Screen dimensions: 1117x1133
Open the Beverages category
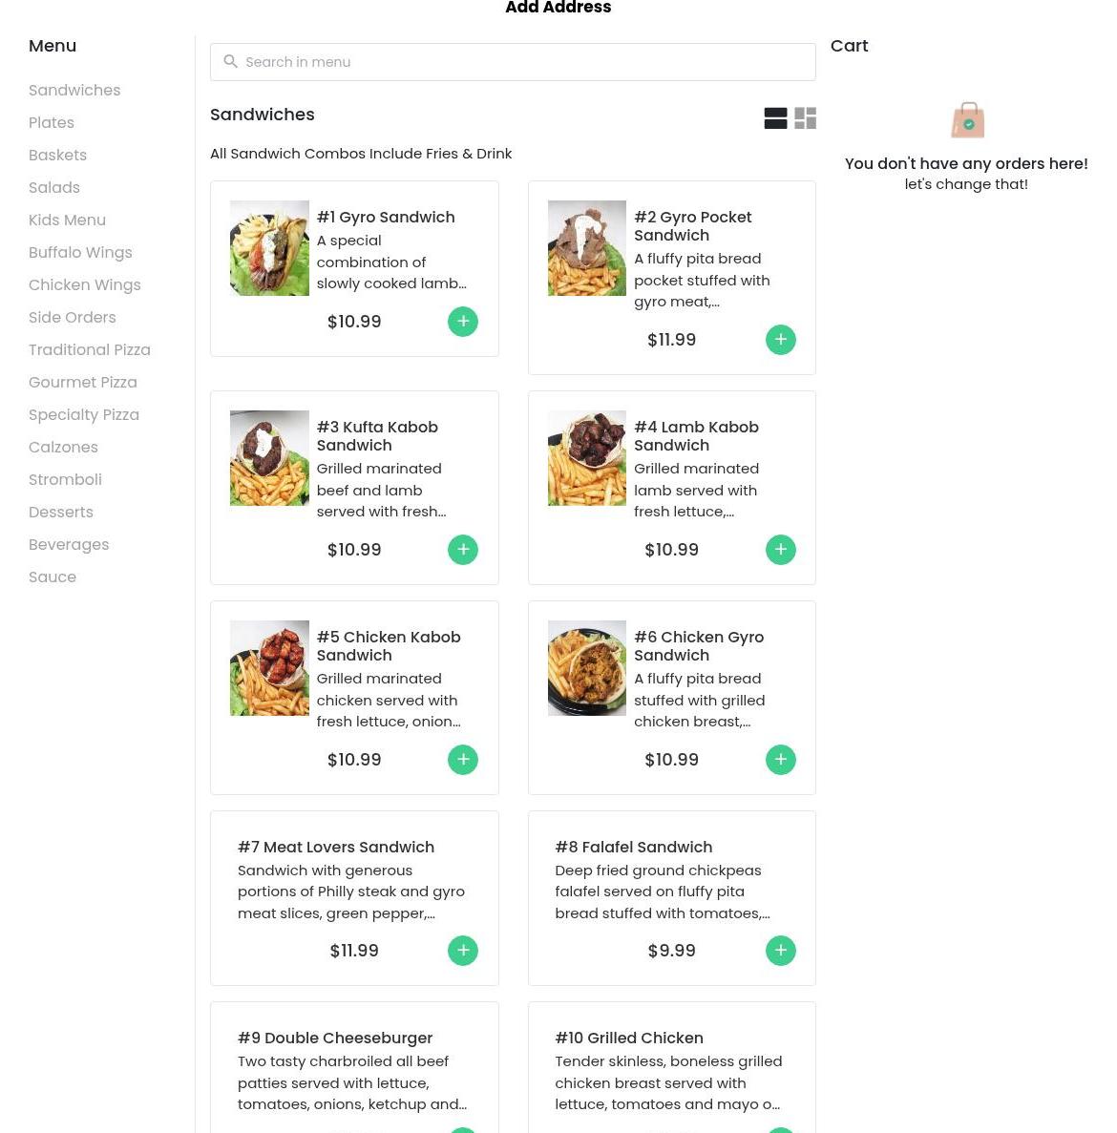tap(69, 545)
